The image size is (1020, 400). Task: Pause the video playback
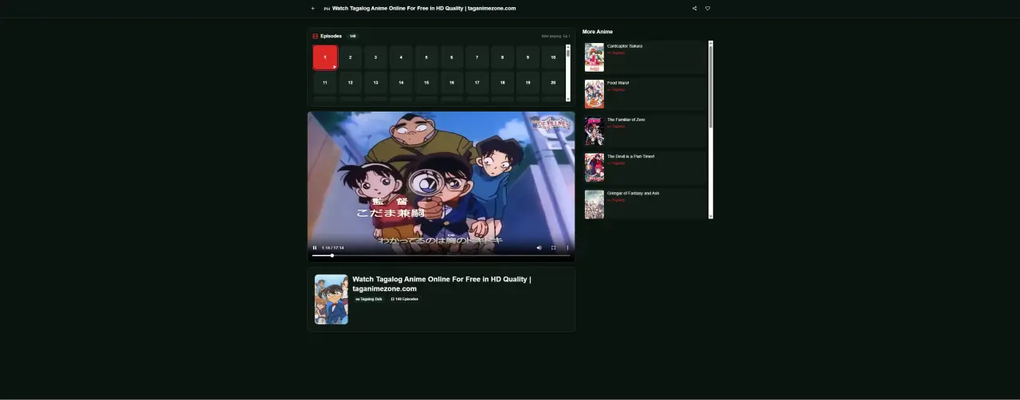point(315,248)
